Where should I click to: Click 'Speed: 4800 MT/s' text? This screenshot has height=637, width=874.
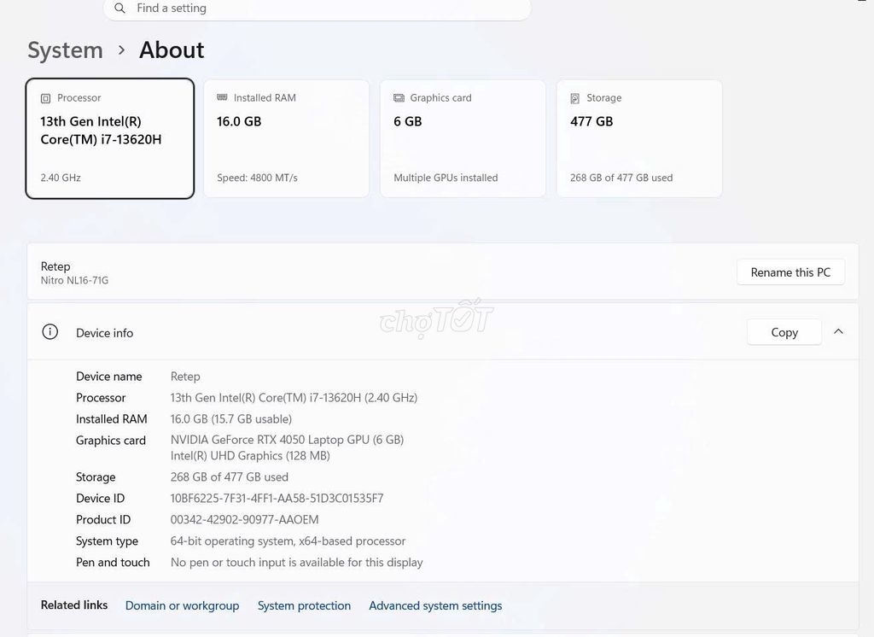[258, 178]
